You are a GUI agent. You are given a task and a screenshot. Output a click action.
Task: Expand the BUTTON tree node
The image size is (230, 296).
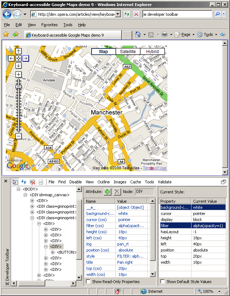pos(53,252)
